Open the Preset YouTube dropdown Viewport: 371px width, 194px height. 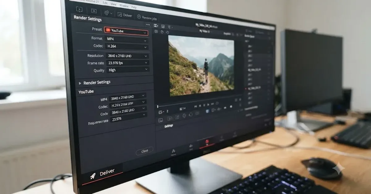[126, 31]
